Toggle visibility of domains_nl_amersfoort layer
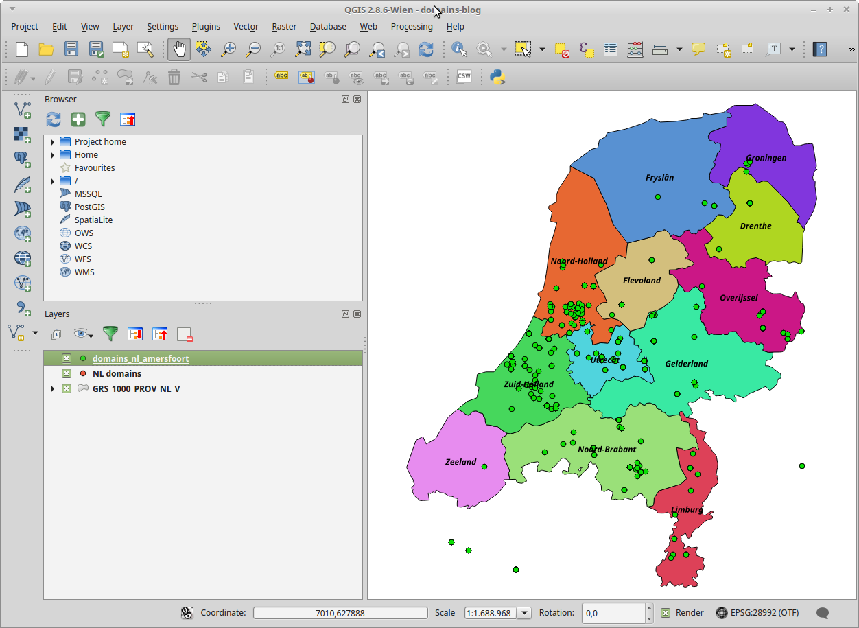Viewport: 859px width, 628px height. (x=67, y=358)
